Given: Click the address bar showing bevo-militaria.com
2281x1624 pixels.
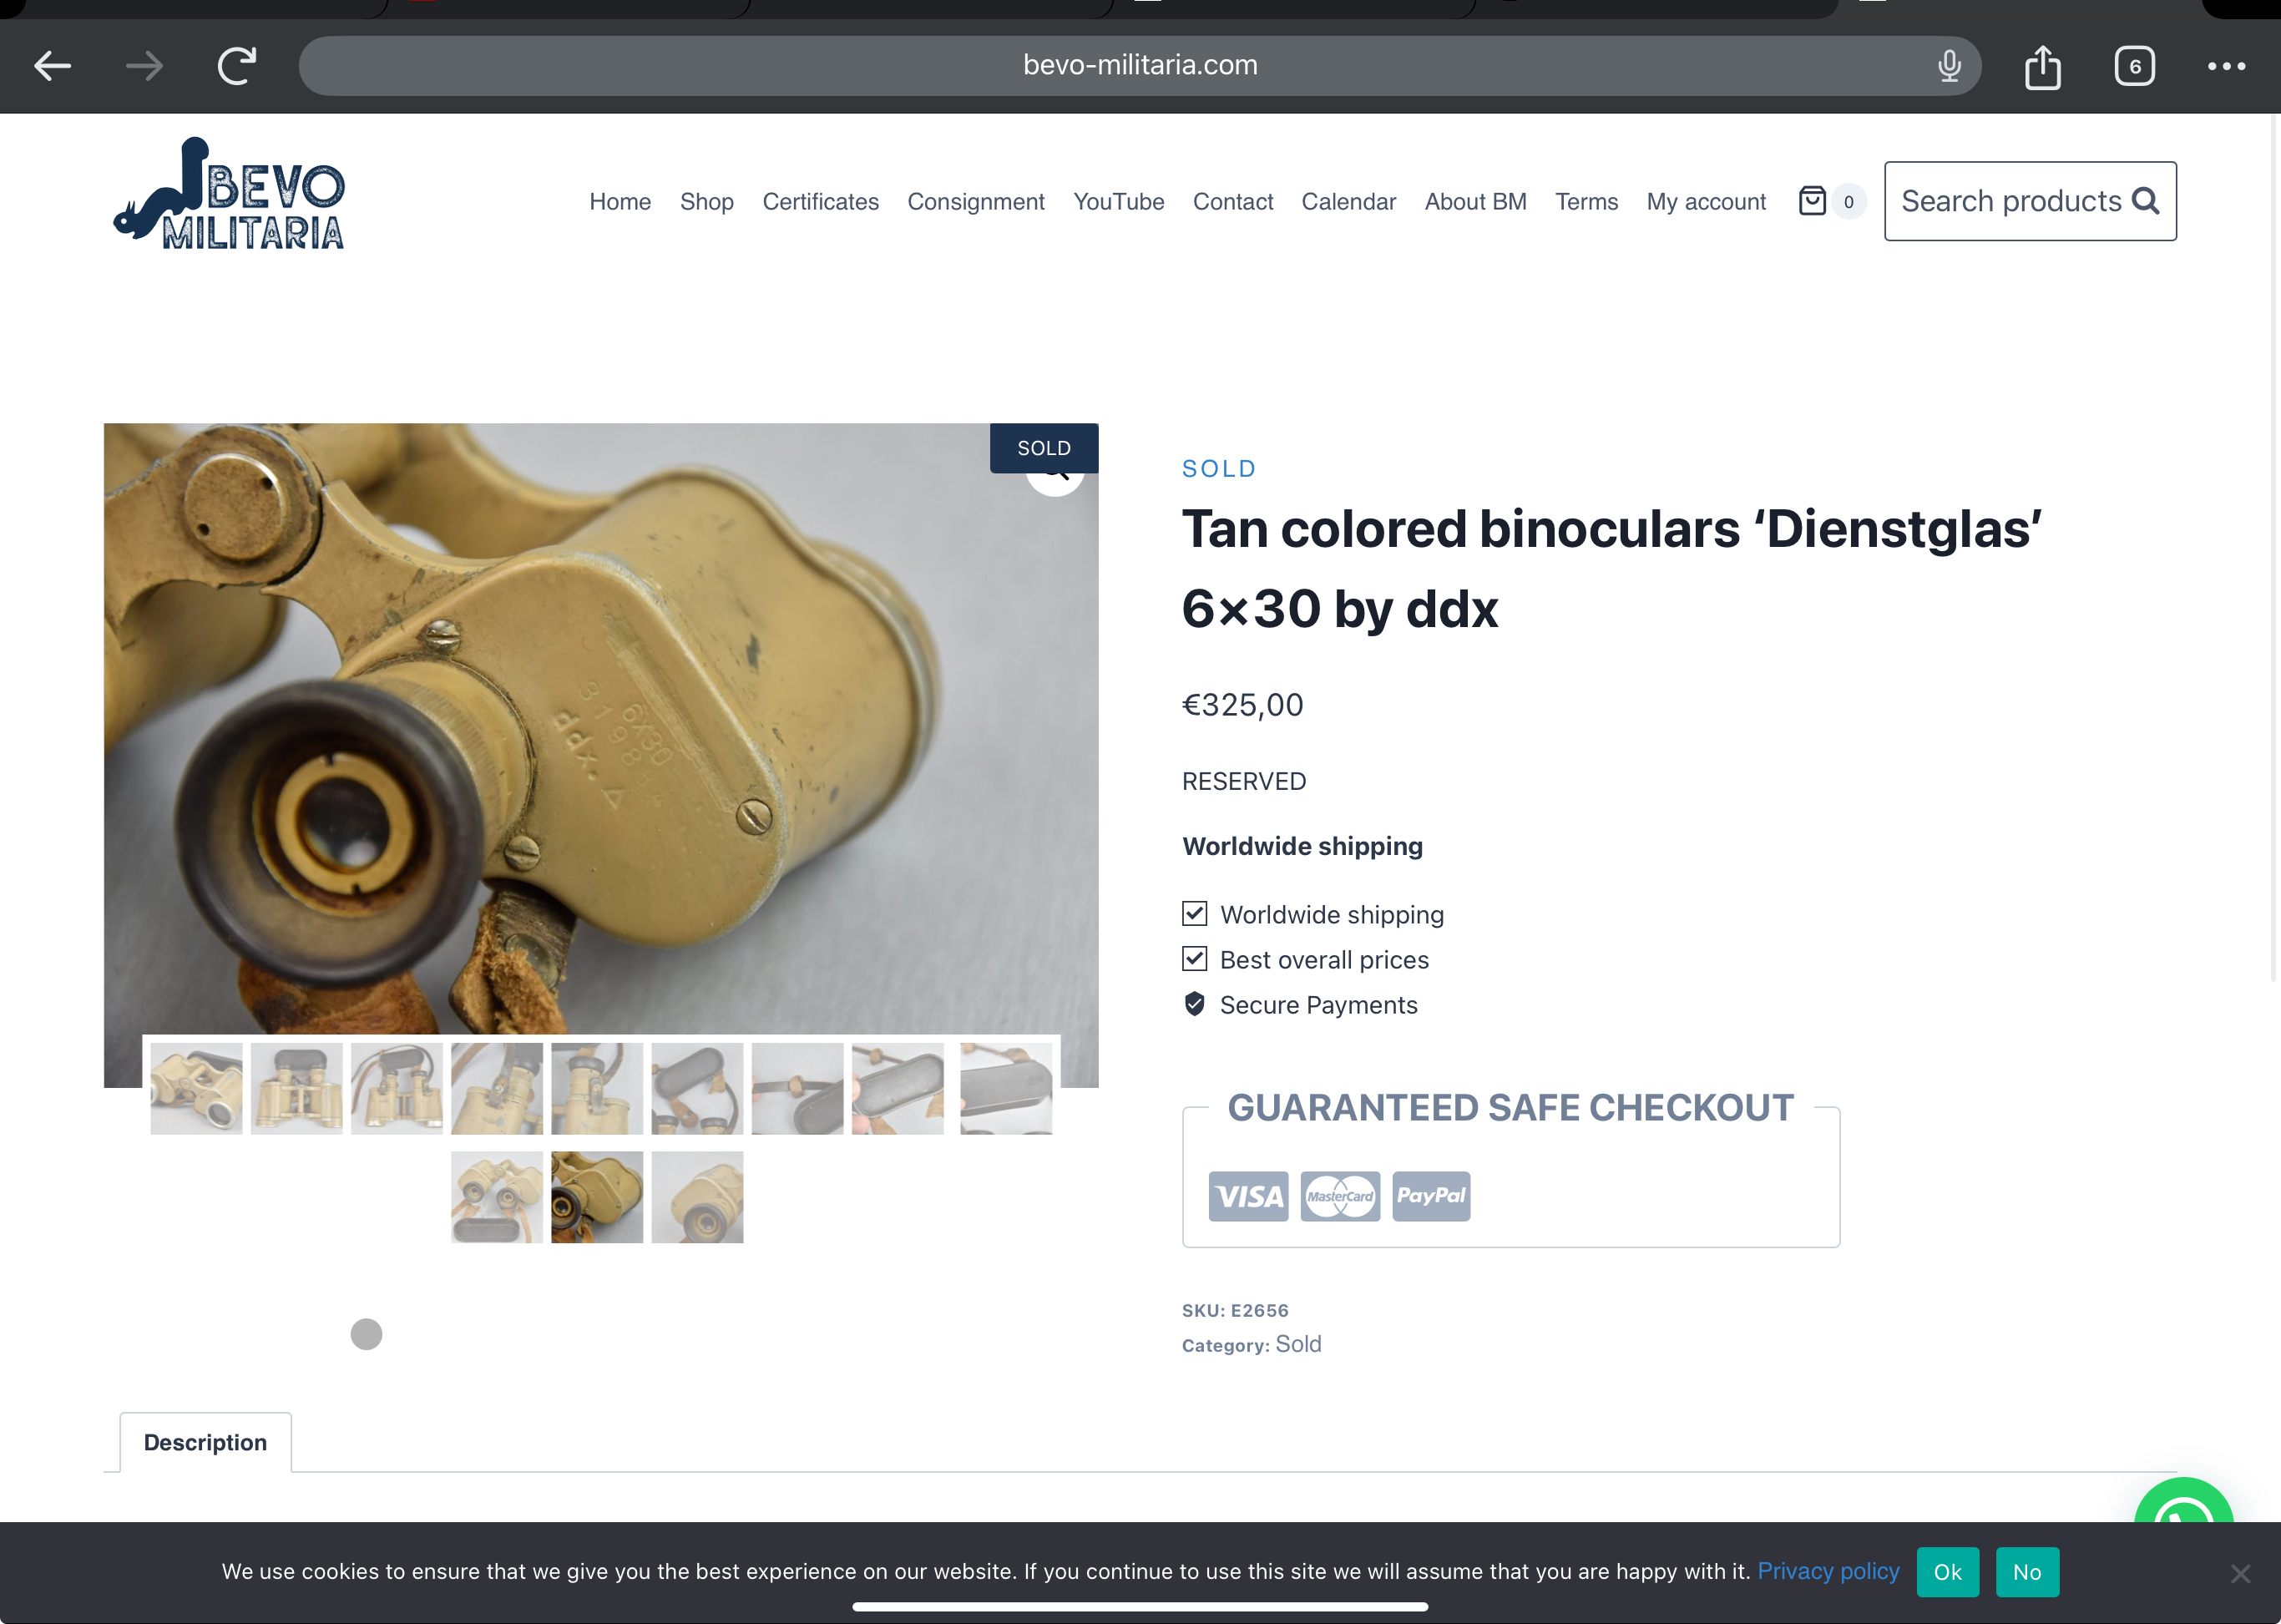Looking at the screenshot, I should [1139, 66].
